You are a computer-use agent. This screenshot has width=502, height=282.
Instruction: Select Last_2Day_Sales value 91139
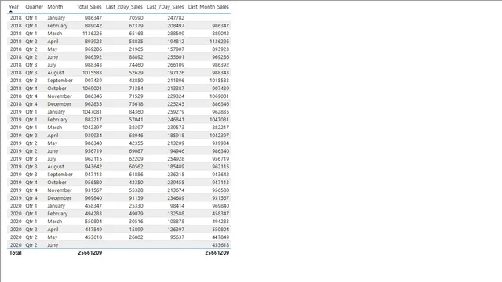136,198
